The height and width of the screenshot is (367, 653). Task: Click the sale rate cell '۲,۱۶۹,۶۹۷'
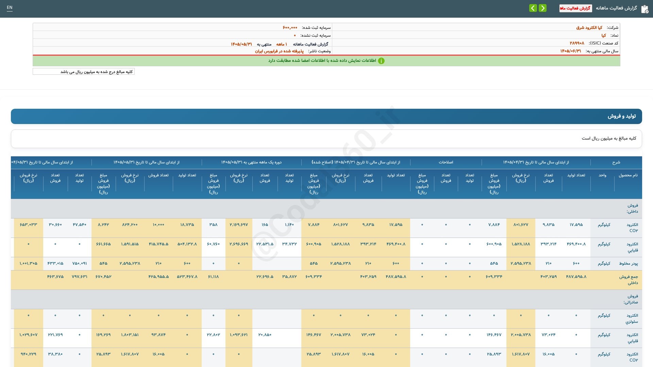pos(239,225)
